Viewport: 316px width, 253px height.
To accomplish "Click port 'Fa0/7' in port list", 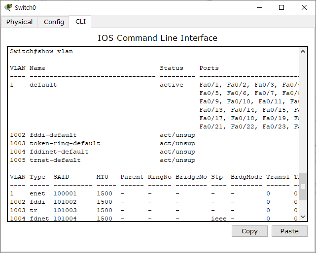I will pyautogui.click(x=264, y=93).
